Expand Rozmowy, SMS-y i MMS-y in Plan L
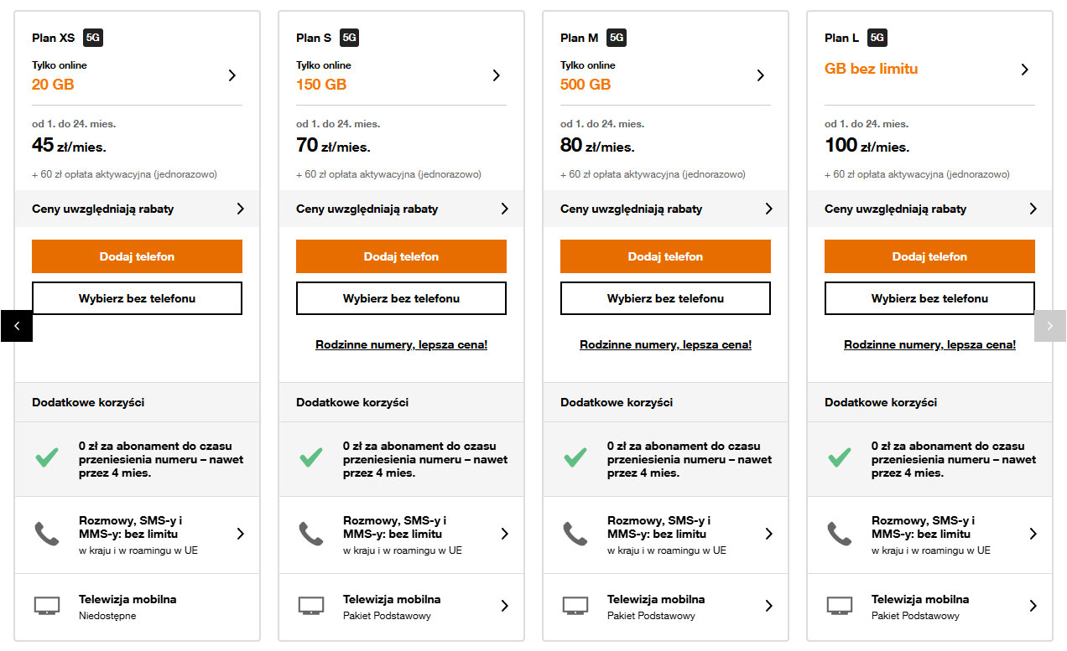 [1033, 534]
